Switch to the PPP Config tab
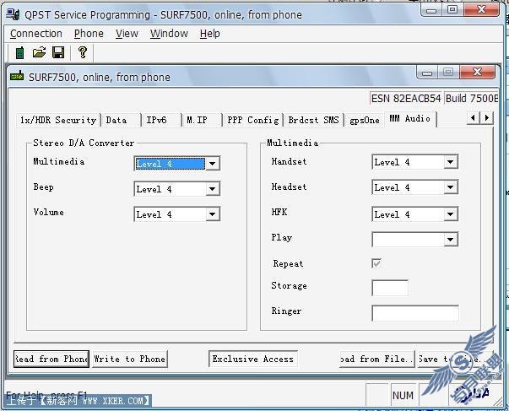509x411 pixels. tap(253, 120)
